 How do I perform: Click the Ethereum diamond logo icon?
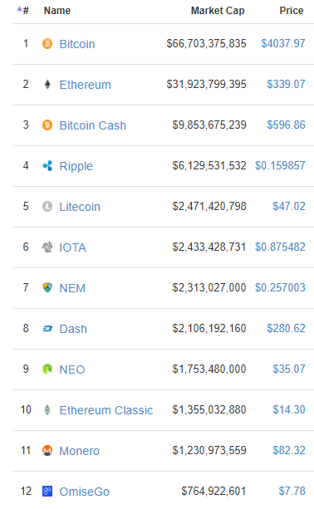click(47, 85)
